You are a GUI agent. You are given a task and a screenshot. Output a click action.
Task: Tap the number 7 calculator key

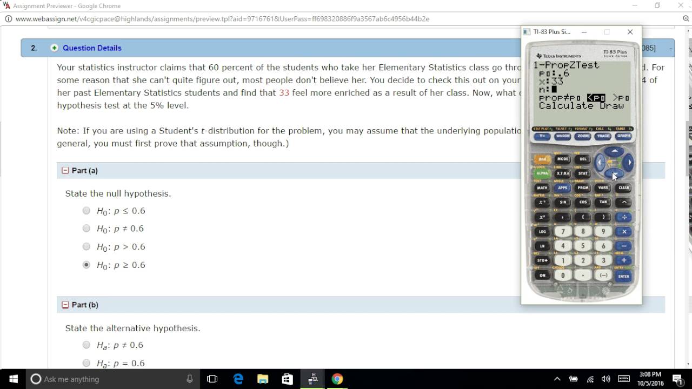[563, 231]
